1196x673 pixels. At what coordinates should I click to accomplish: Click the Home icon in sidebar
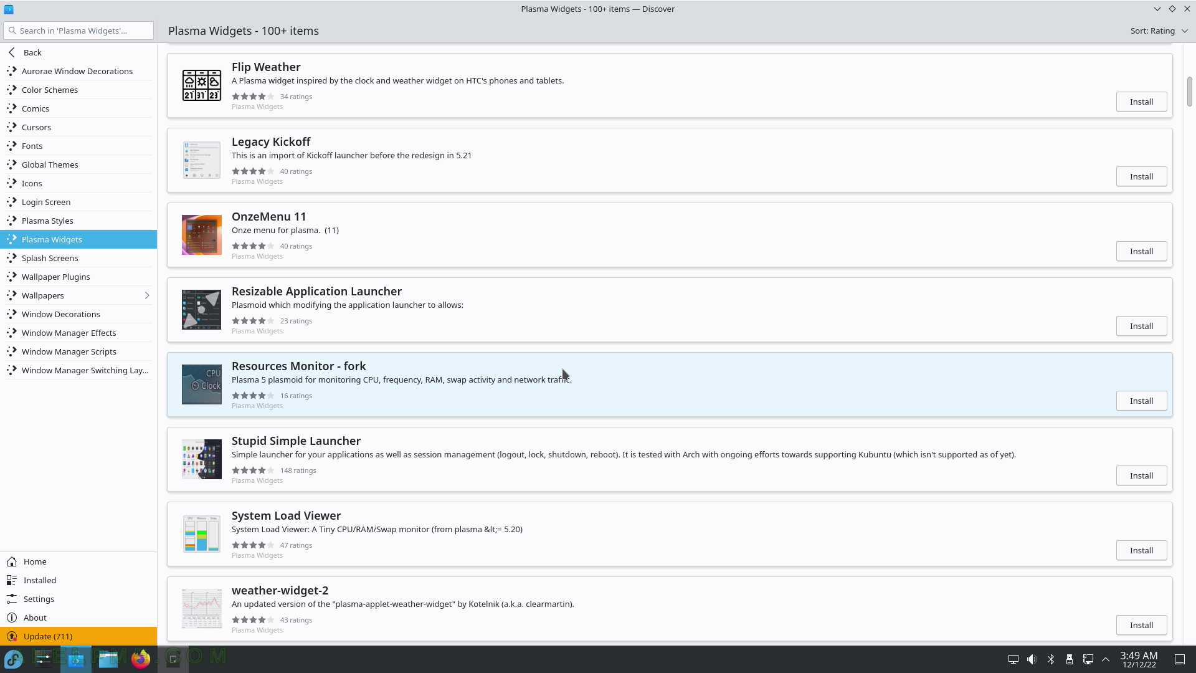pos(12,561)
